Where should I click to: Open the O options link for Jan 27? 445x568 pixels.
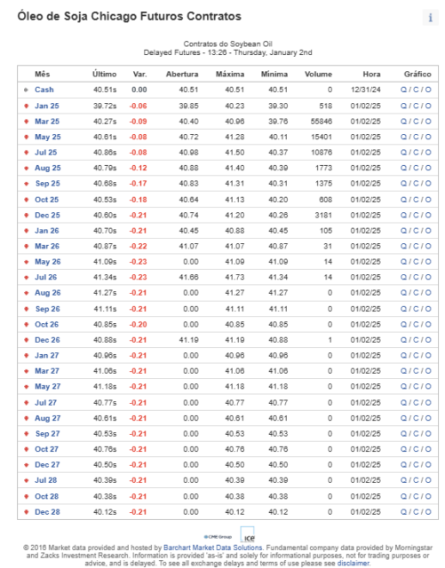point(428,355)
